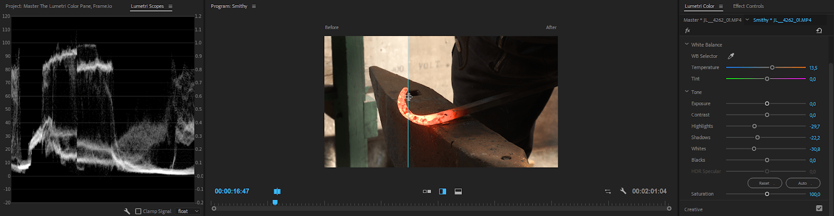
Task: Click the WB Selector label
Action: 704,56
